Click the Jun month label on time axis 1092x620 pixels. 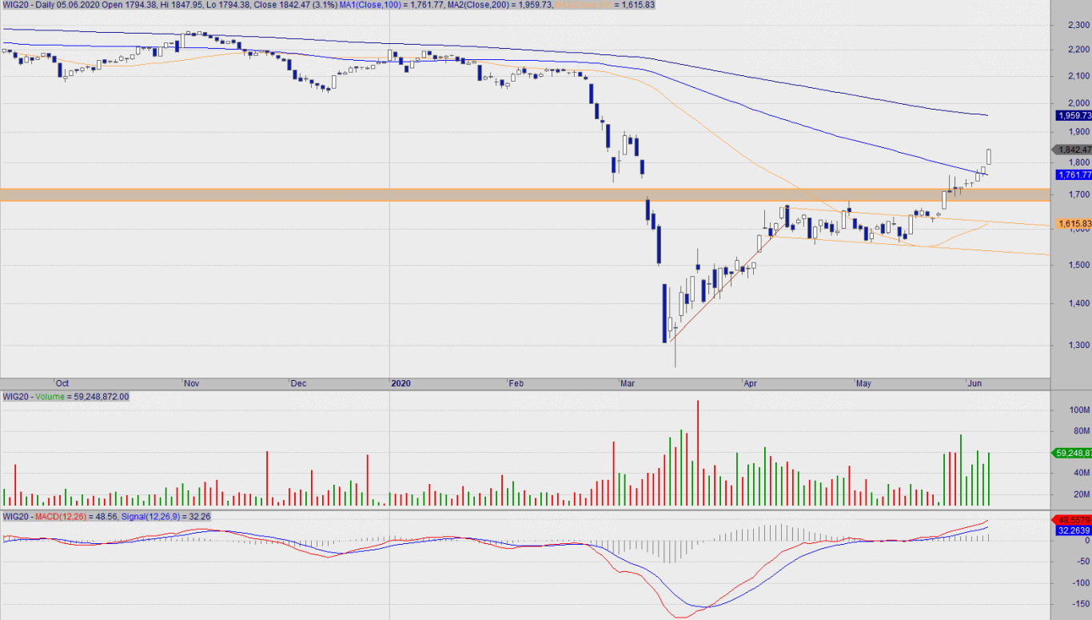975,383
